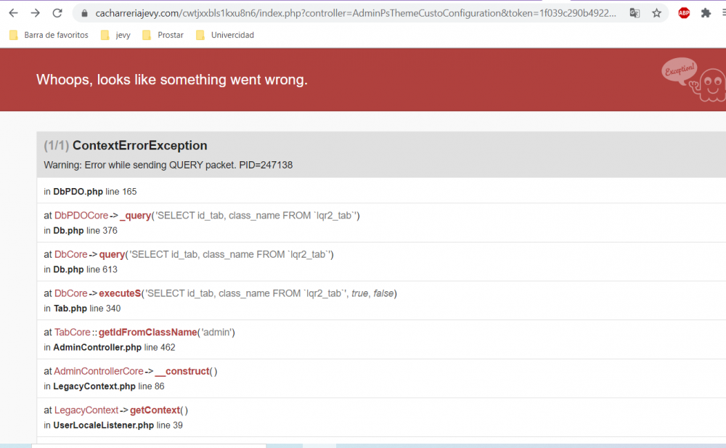
Task: Click the LegacyContext class link
Action: click(x=86, y=410)
